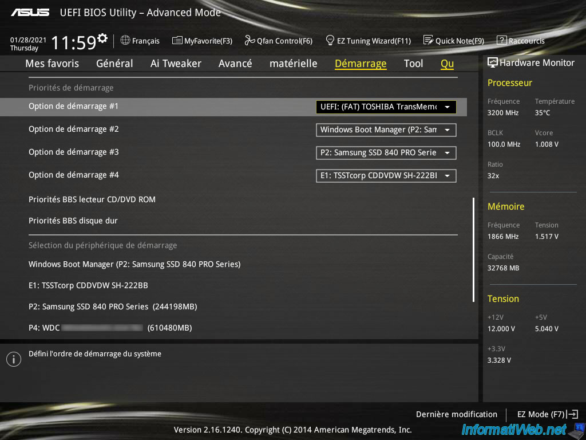
Task: Click the vertical scrollbar of the boot list
Action: [x=473, y=250]
